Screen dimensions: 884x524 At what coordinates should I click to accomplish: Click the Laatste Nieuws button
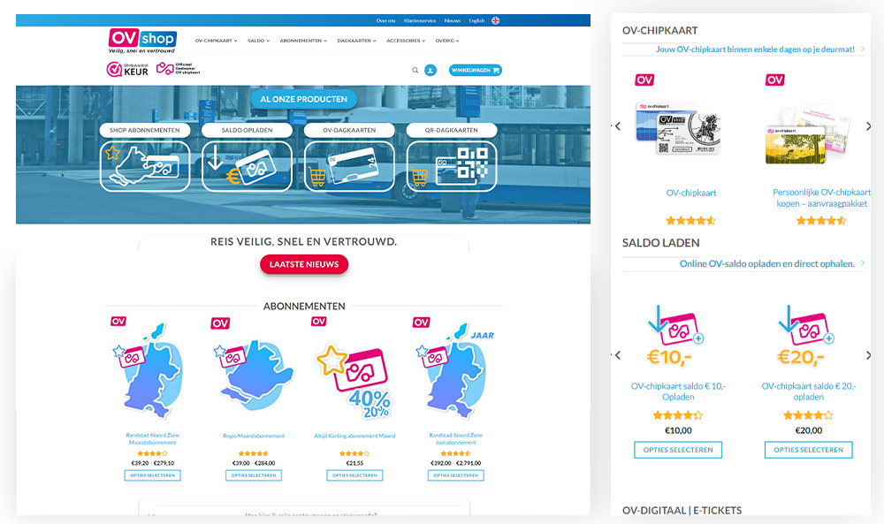(304, 264)
